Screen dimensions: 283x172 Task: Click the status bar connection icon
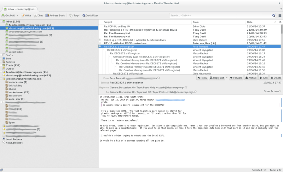click(1, 170)
